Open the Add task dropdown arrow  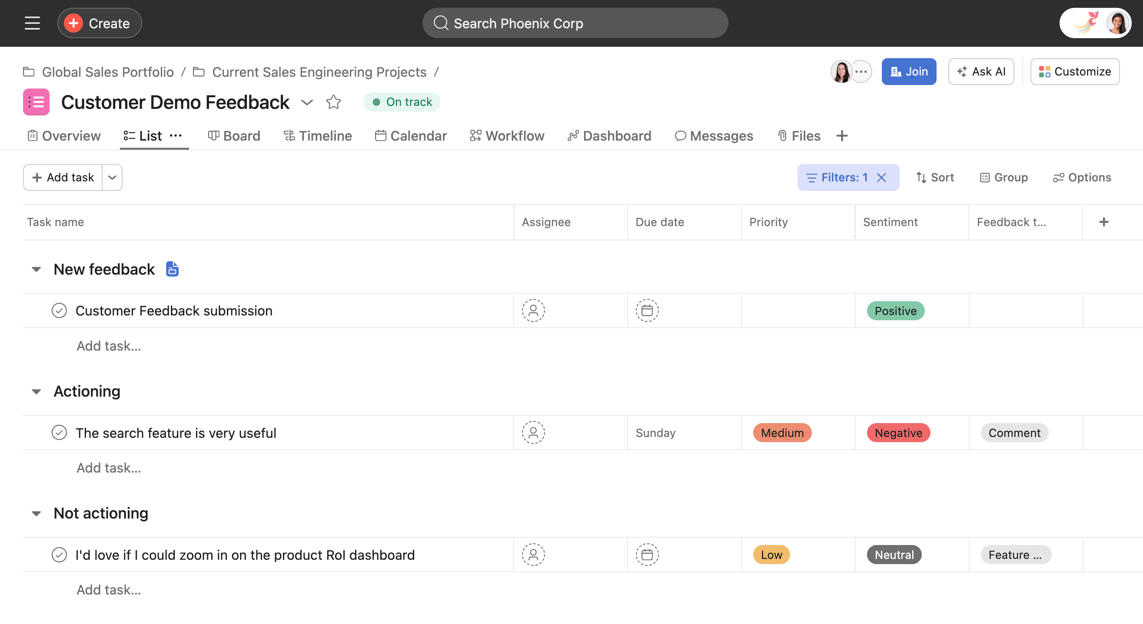(x=112, y=178)
